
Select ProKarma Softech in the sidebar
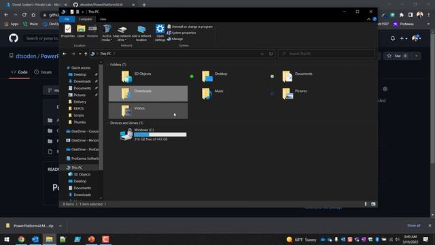[x=82, y=159]
